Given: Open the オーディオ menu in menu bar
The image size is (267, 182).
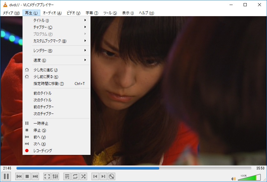Looking at the screenshot, I should click(52, 13).
